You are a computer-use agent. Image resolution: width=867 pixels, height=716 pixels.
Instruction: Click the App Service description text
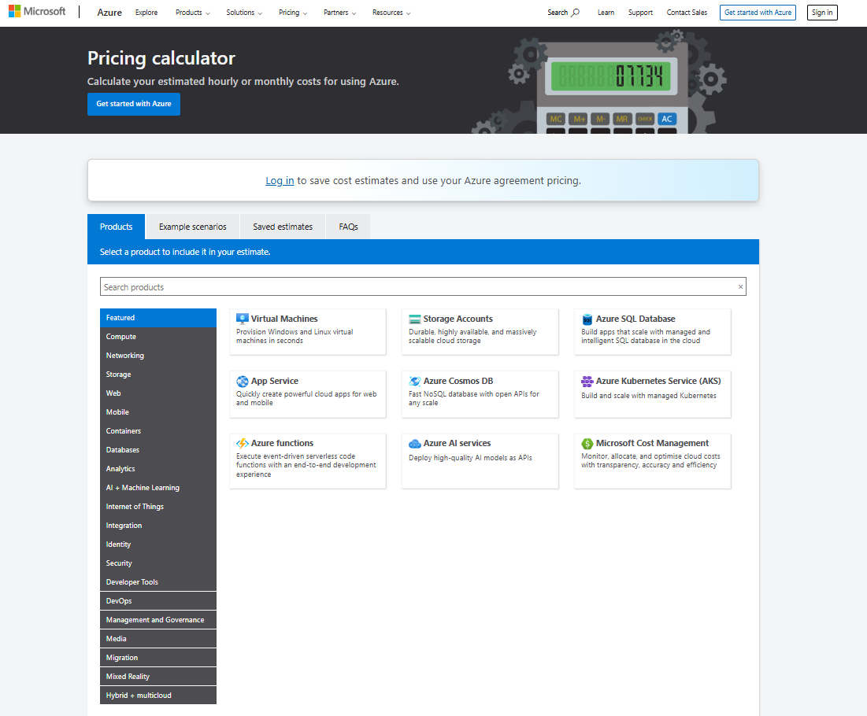pyautogui.click(x=306, y=398)
